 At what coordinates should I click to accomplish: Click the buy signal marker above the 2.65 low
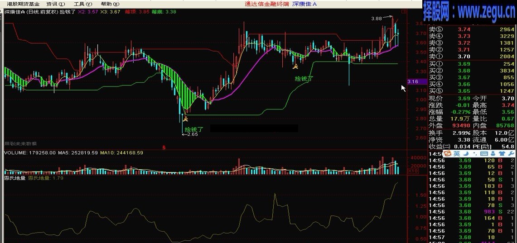186,119
